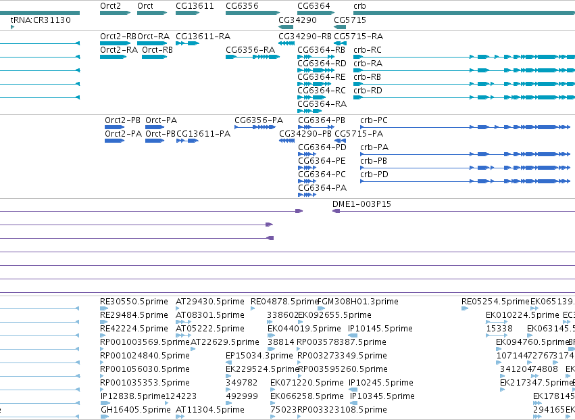The height and width of the screenshot is (420, 575).
Task: Click the CG6364-PD protein feature
Action: click(307, 154)
